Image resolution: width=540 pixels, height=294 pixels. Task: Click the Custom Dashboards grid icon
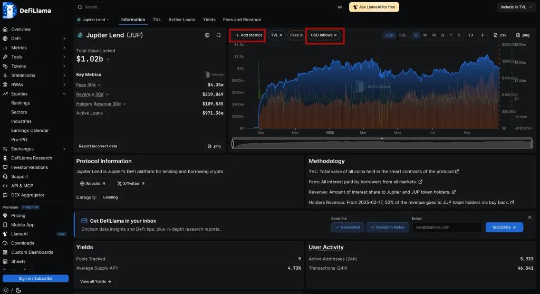5,252
